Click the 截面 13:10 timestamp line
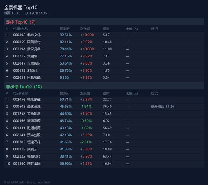208x185 pixels. pyautogui.click(x=26, y=13)
